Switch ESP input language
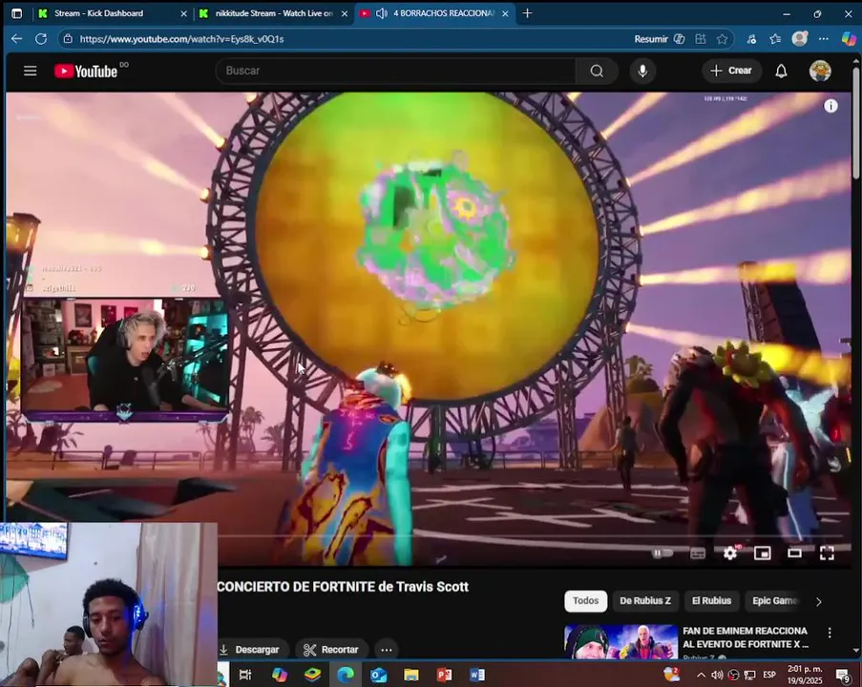Screen dimensions: 862x687 (769, 675)
